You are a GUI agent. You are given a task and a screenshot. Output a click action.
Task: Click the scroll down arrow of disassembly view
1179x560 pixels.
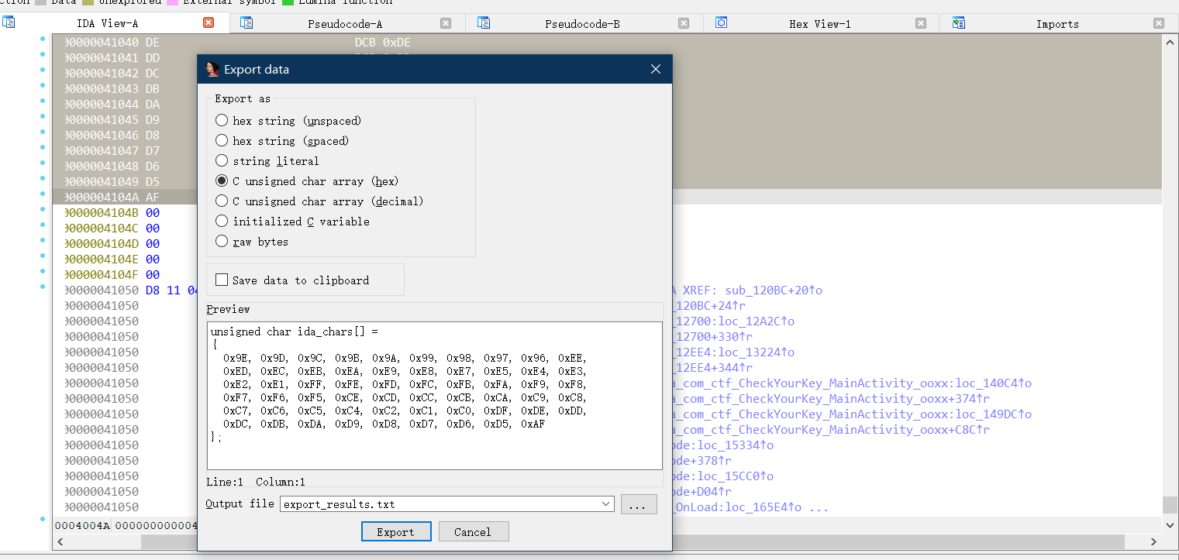(1170, 525)
